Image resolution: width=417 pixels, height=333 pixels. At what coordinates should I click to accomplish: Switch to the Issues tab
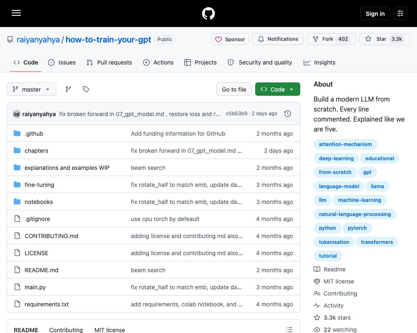click(62, 62)
